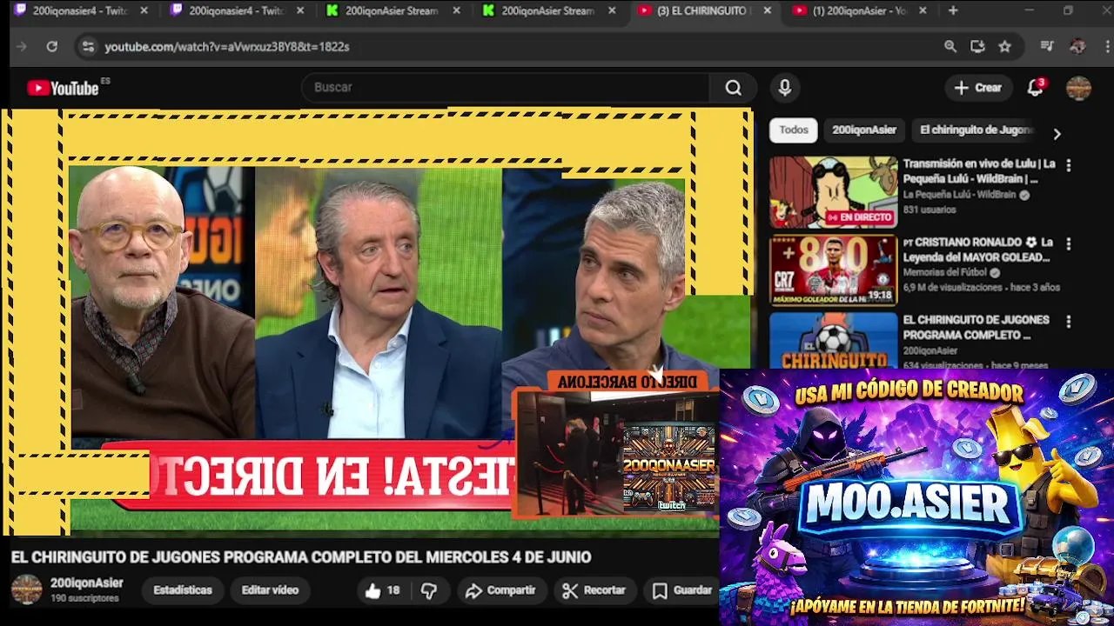
Task: Close the (1) 200iqonAsier YouTube tab
Action: (x=923, y=10)
